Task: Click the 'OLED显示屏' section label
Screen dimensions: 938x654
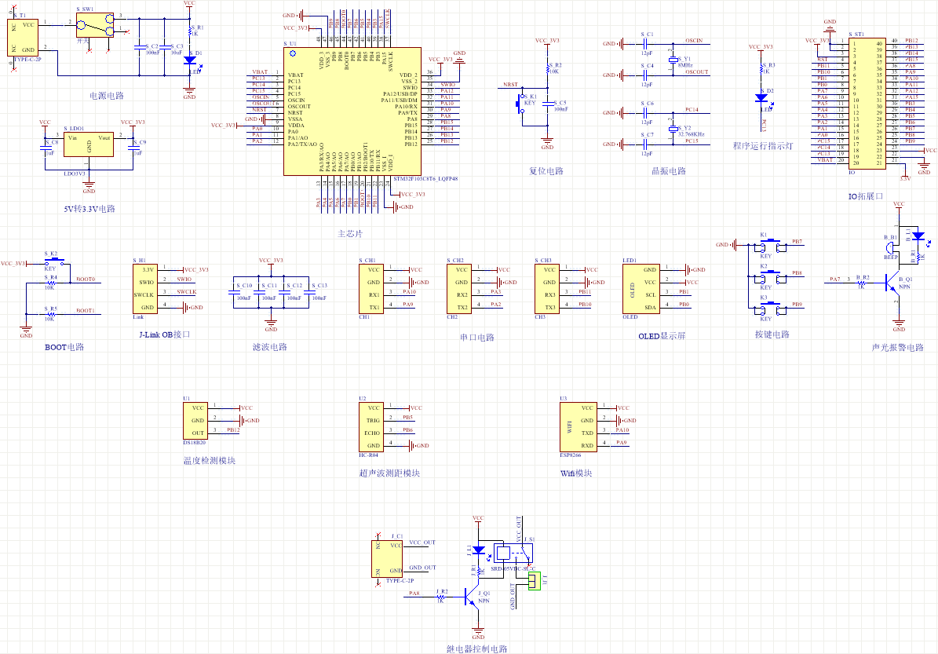Action: point(662,336)
